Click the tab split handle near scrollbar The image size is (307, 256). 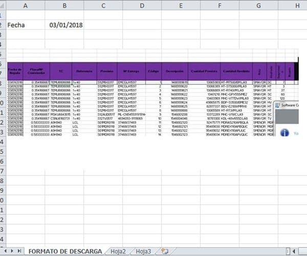coord(288,251)
